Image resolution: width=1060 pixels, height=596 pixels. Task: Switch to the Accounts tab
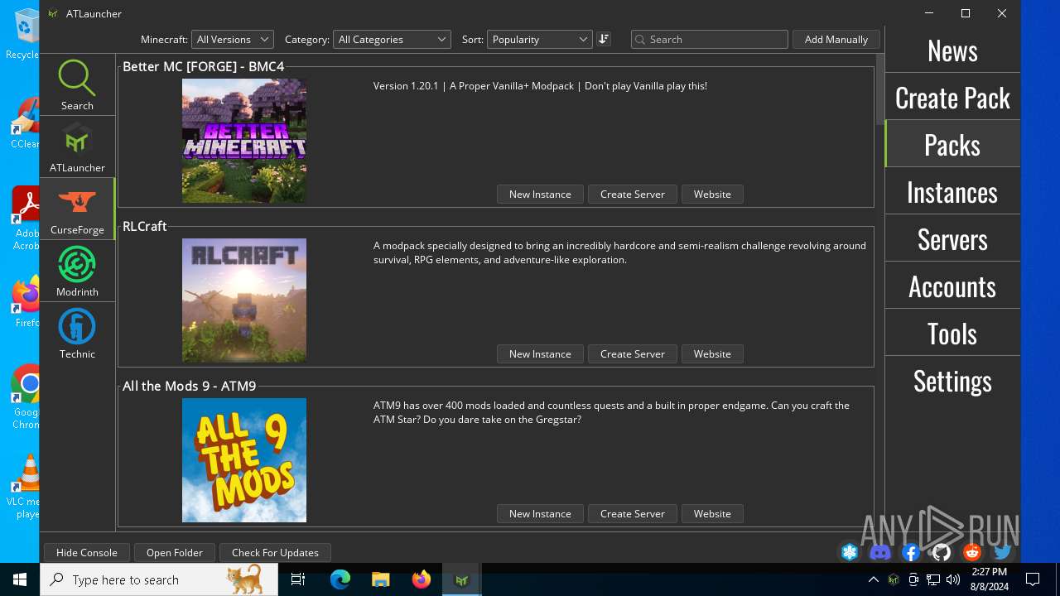[952, 286]
